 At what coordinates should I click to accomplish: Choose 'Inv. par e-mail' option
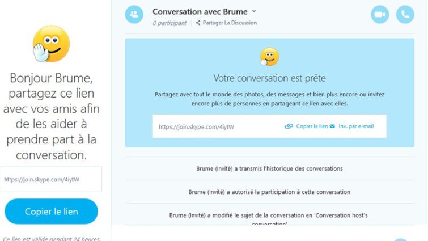[x=356, y=126]
